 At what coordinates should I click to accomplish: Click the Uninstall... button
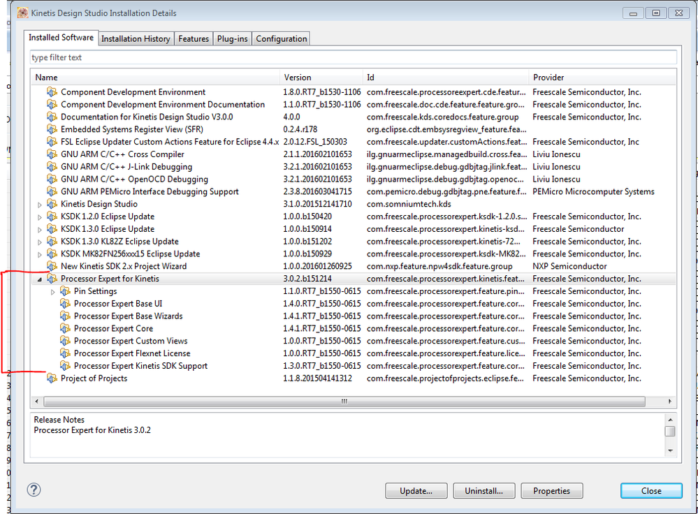coord(484,491)
